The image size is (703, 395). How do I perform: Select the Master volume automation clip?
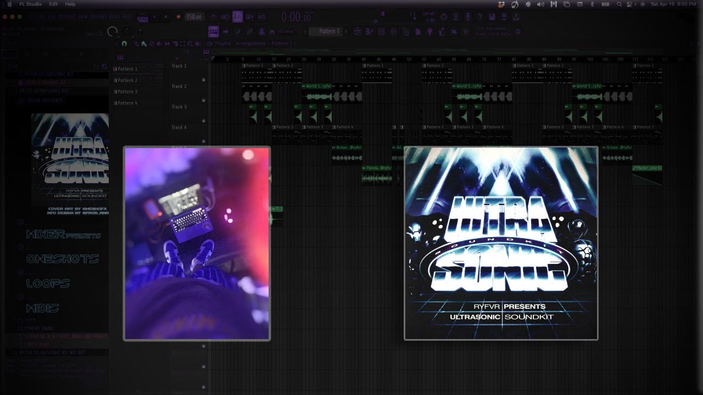pos(647,175)
